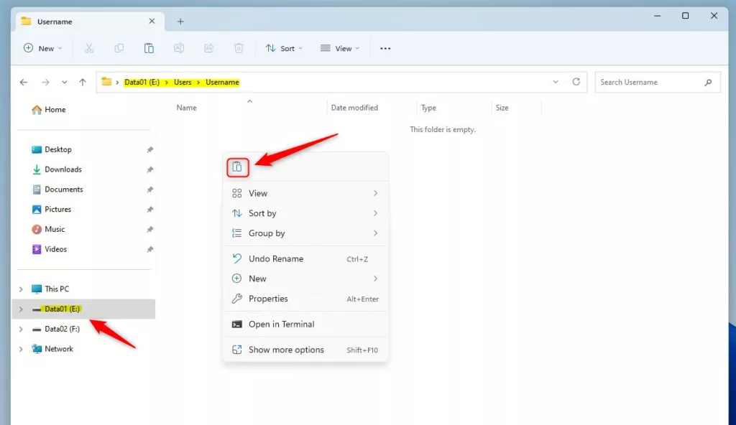Open the View dropdown in the toolbar

click(x=340, y=48)
